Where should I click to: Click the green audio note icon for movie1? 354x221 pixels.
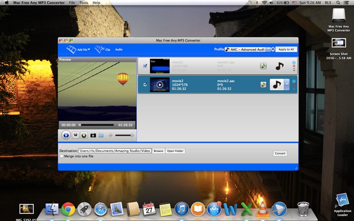(263, 66)
